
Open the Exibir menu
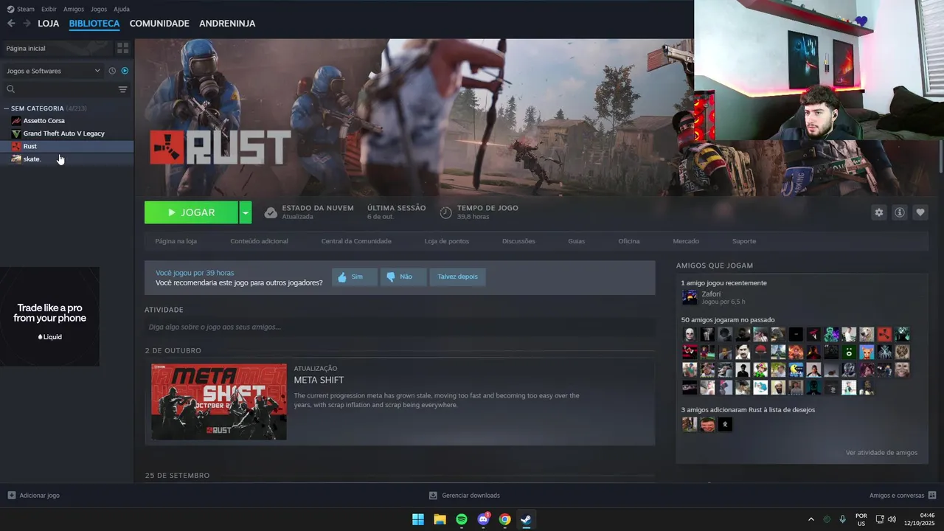click(x=49, y=9)
